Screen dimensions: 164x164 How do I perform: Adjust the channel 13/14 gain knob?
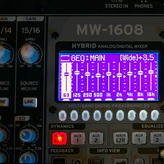5,55
